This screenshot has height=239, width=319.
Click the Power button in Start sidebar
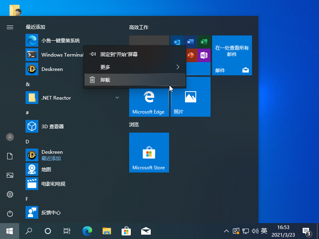coord(10,214)
